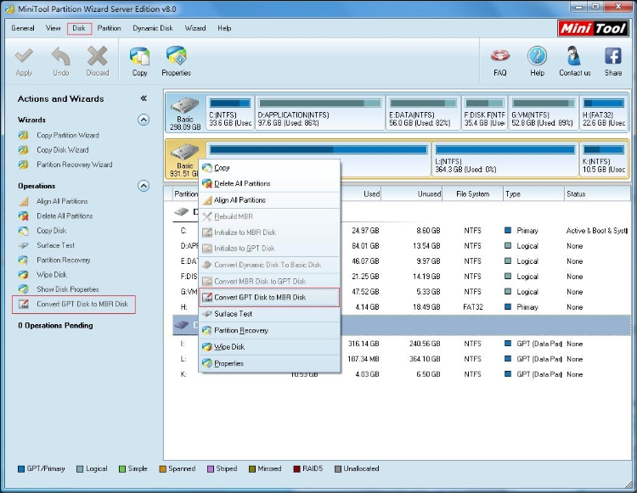Collapse the Operations section

pyautogui.click(x=144, y=186)
